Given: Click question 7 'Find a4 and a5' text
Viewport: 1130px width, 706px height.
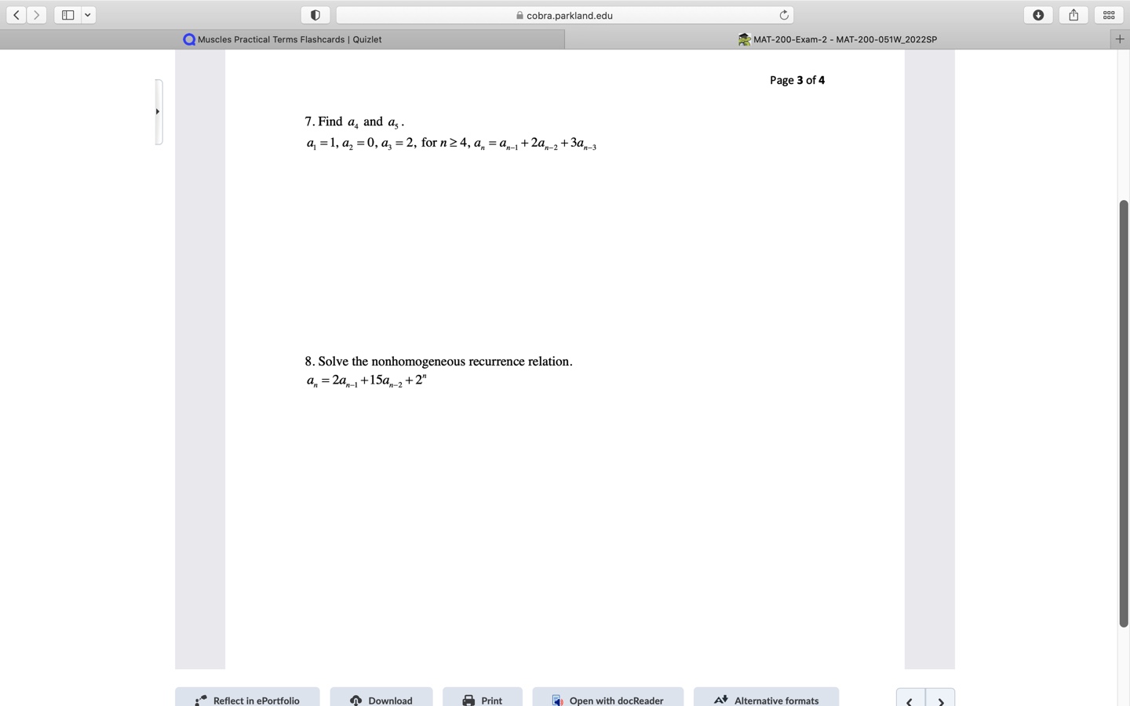Looking at the screenshot, I should [x=355, y=122].
